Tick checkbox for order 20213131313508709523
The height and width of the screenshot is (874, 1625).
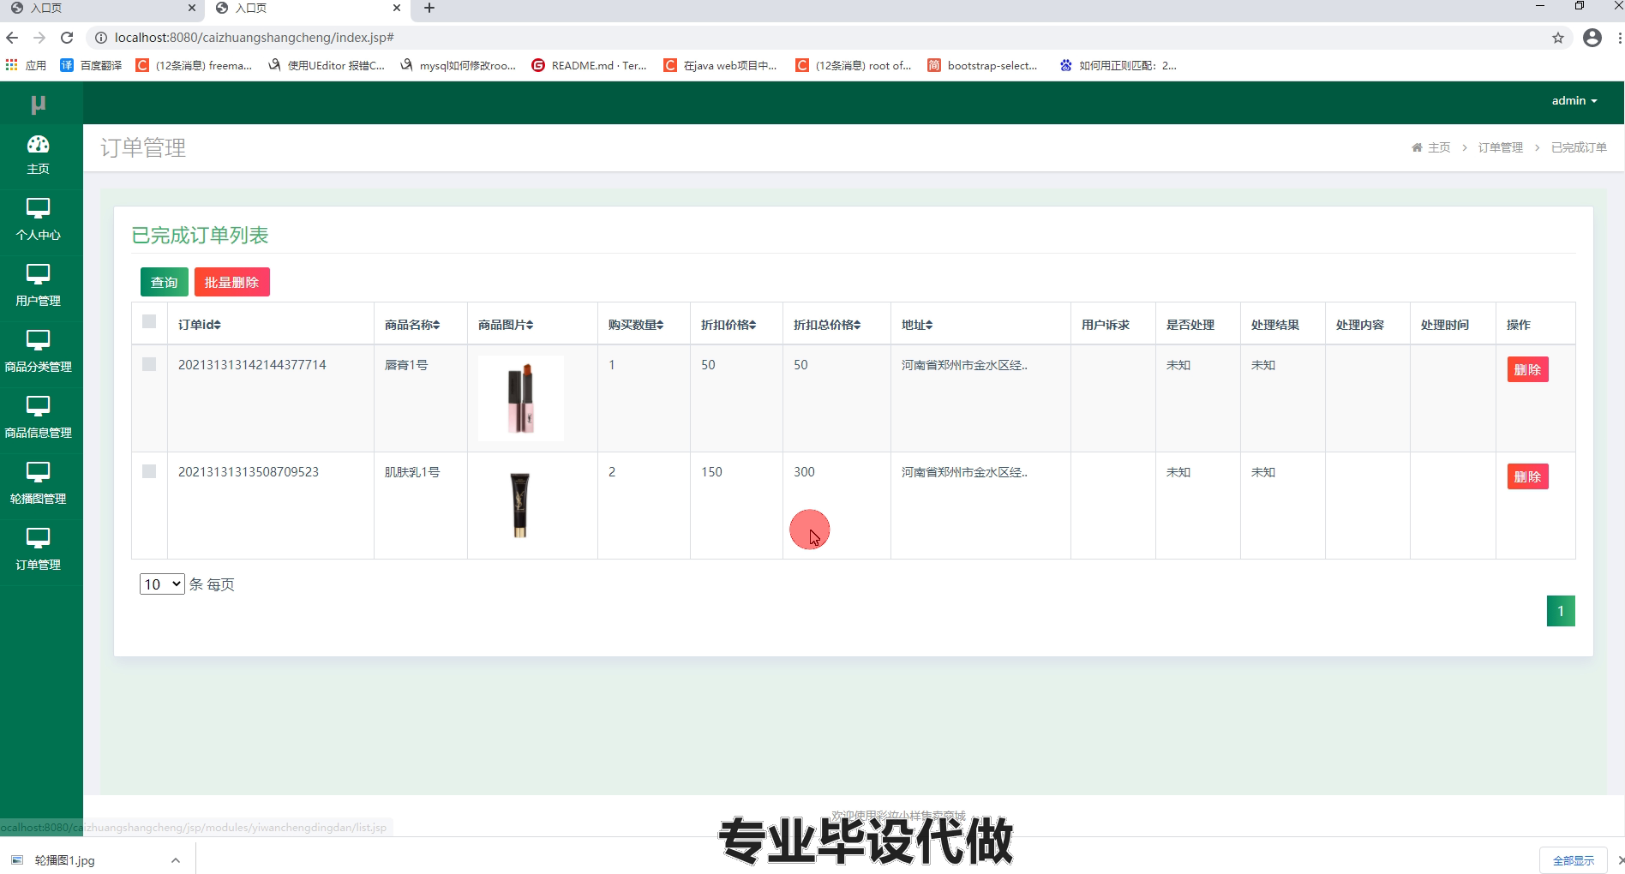[149, 471]
